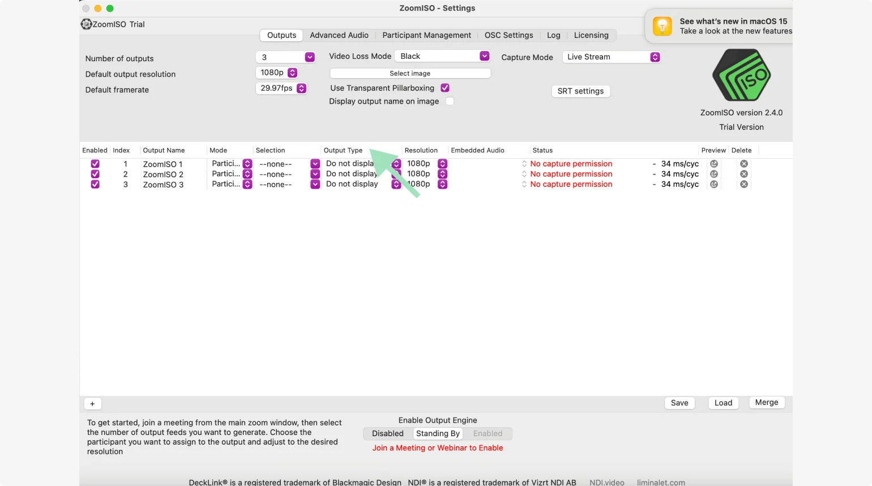Toggle Use Transparent Pillarboxing checkbox
The image size is (872, 486).
[x=445, y=88]
